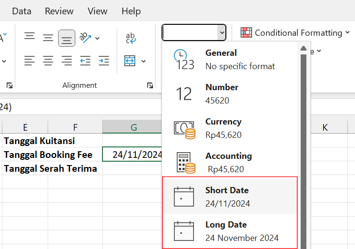
Task: Align text to the left
Action: click(x=30, y=61)
